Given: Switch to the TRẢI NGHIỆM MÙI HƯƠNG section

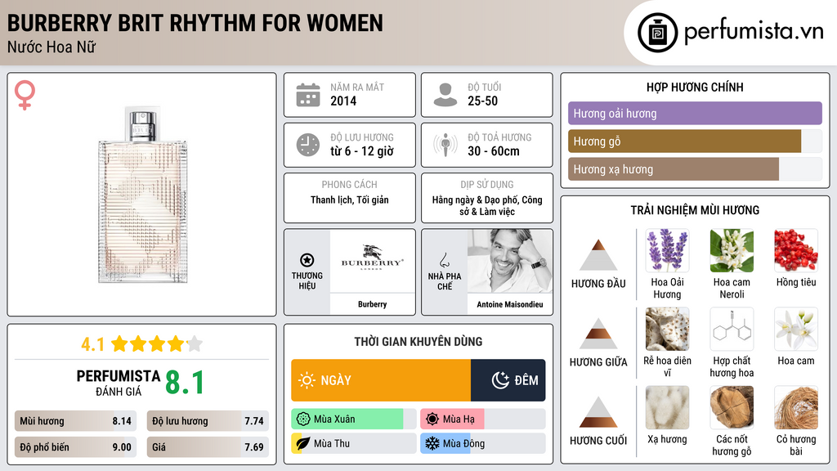Looking at the screenshot, I should (694, 210).
